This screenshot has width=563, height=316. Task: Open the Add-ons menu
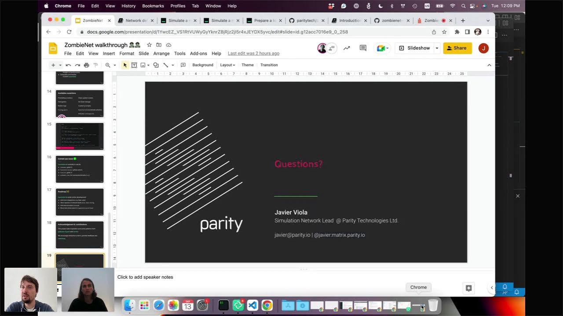coord(198,54)
